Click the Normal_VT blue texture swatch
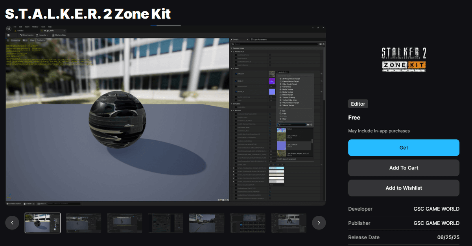This screenshot has height=246, width=472. tap(272, 92)
